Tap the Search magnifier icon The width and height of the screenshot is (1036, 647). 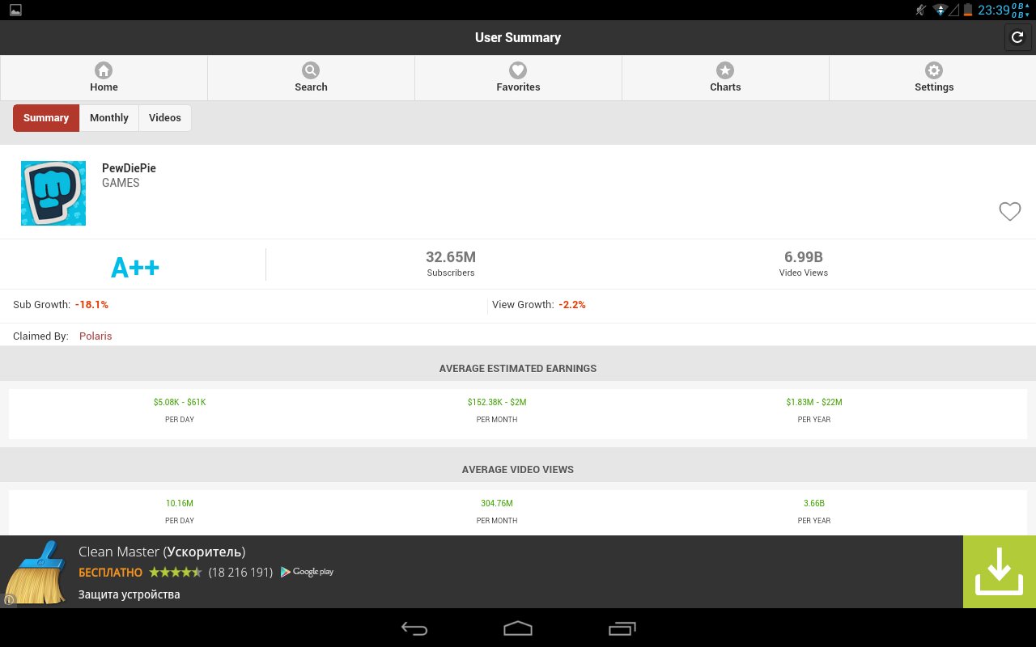(311, 70)
